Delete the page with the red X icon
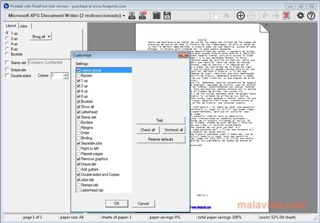The width and height of the screenshot is (320, 223). [286, 16]
